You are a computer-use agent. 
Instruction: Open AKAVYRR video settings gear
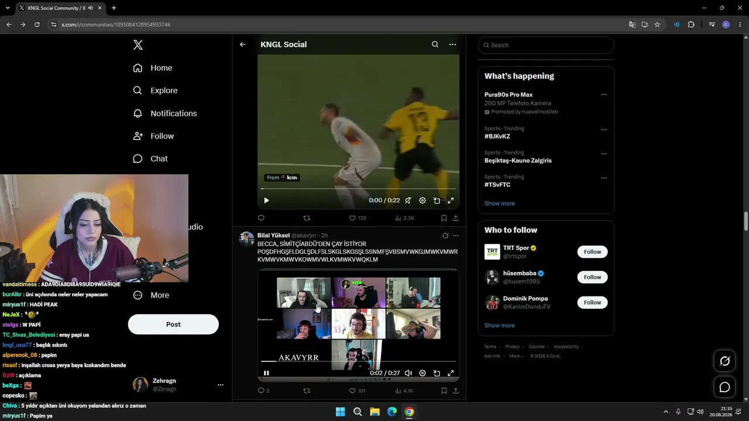(422, 373)
